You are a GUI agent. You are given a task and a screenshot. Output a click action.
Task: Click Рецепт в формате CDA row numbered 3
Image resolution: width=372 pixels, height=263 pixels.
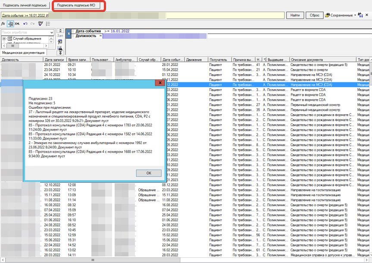pyautogui.click(x=267, y=90)
